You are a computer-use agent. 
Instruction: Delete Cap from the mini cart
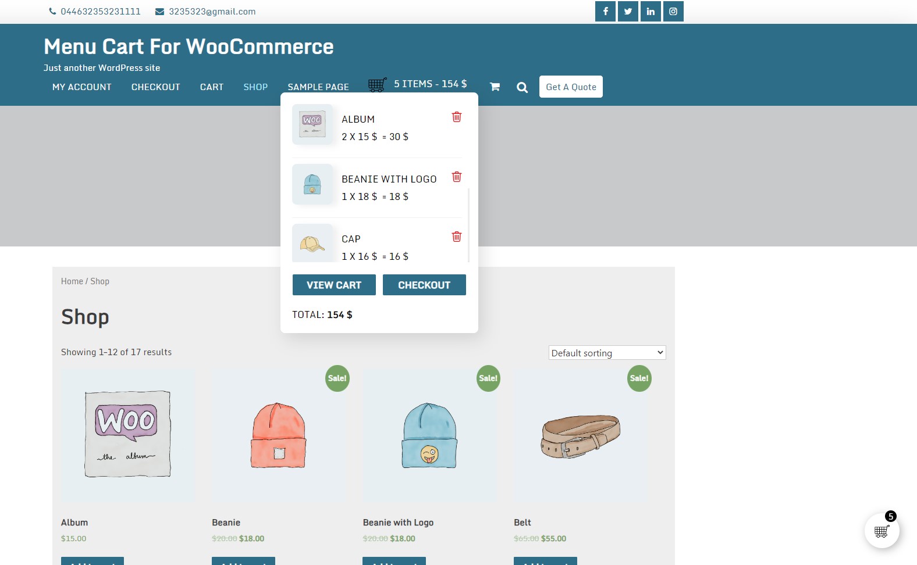coord(457,237)
